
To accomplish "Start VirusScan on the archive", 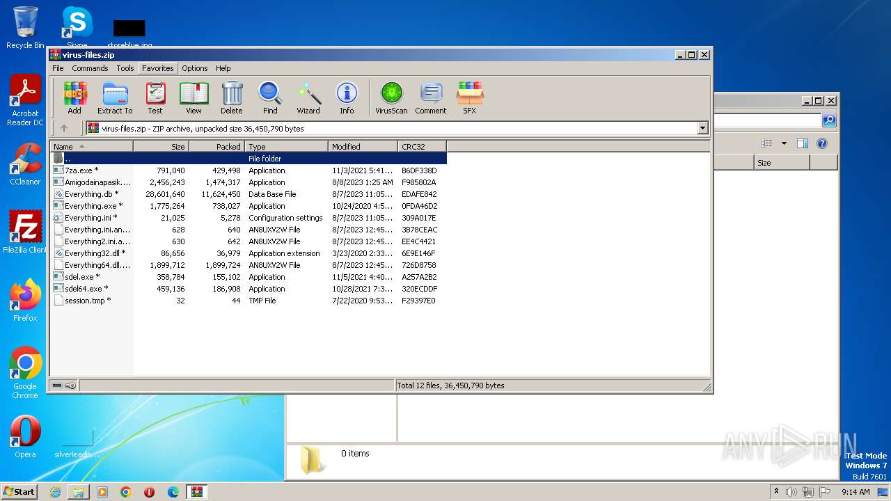I will pyautogui.click(x=391, y=98).
